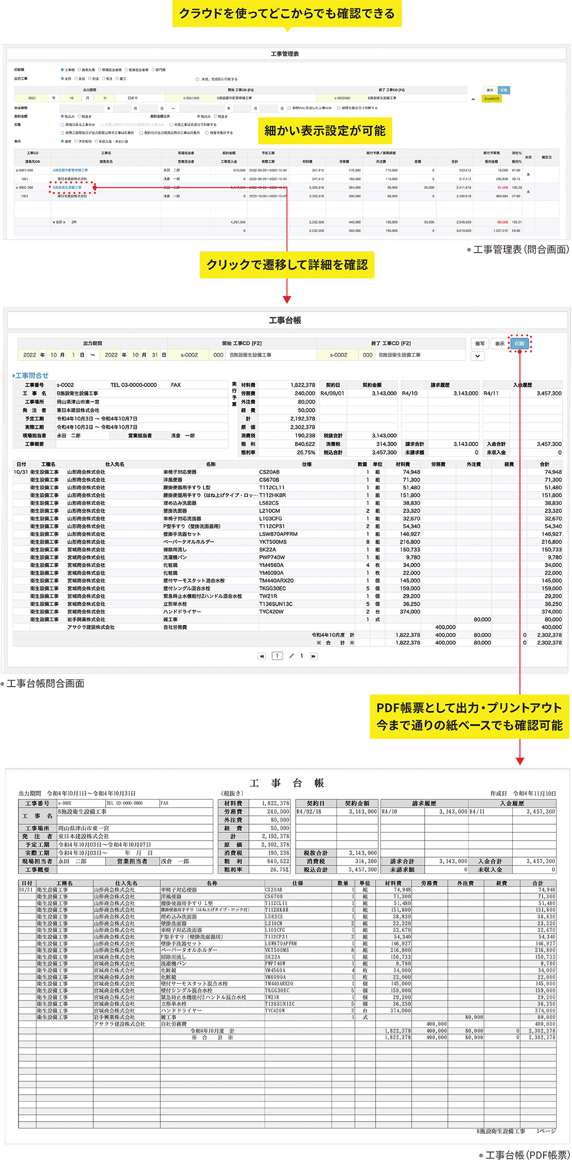The height and width of the screenshot is (1169, 572).
Task: Click 車椅子対応便器 row in 工事台帳 table
Action: click(x=288, y=472)
